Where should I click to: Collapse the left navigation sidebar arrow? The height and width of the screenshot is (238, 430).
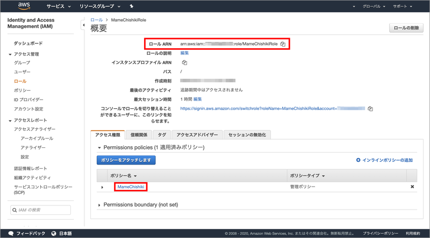[x=83, y=25]
